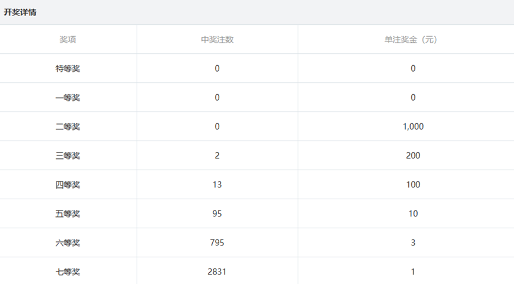The width and height of the screenshot is (514, 284).
Task: Select the 特等奖 row label
Action: (x=68, y=69)
